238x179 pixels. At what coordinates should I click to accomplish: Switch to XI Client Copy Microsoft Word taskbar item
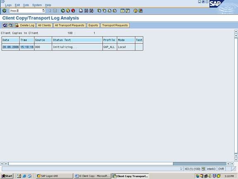click(92, 176)
